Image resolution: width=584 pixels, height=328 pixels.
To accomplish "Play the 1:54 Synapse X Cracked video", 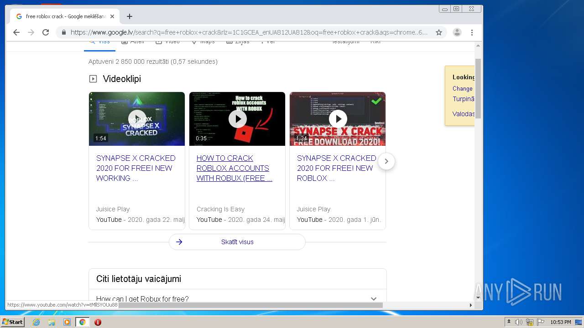I will pyautogui.click(x=137, y=119).
